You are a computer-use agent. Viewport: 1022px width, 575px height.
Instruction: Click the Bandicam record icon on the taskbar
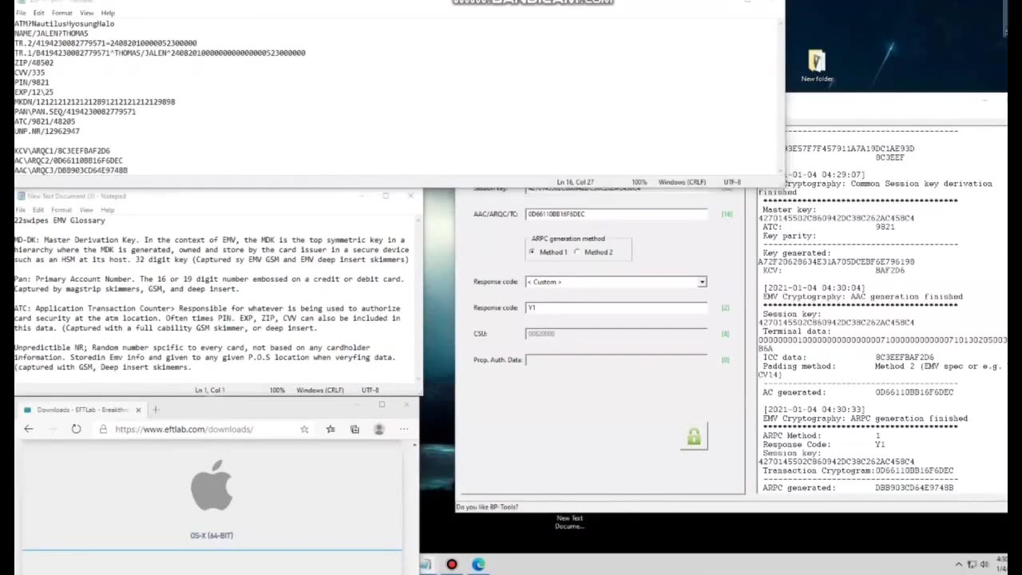pos(452,565)
